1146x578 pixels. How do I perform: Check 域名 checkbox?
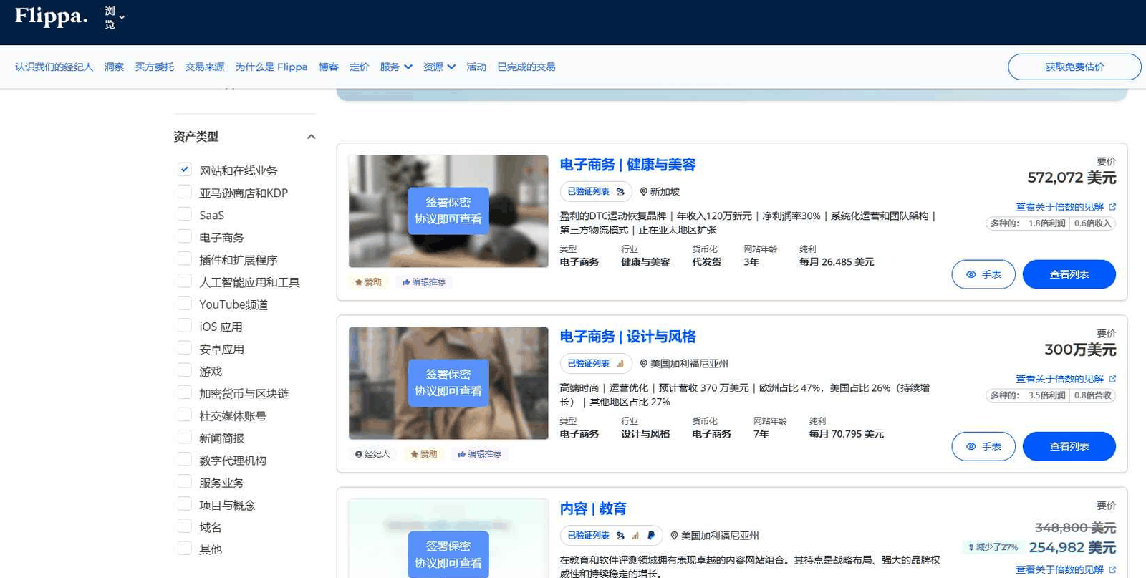(x=184, y=526)
